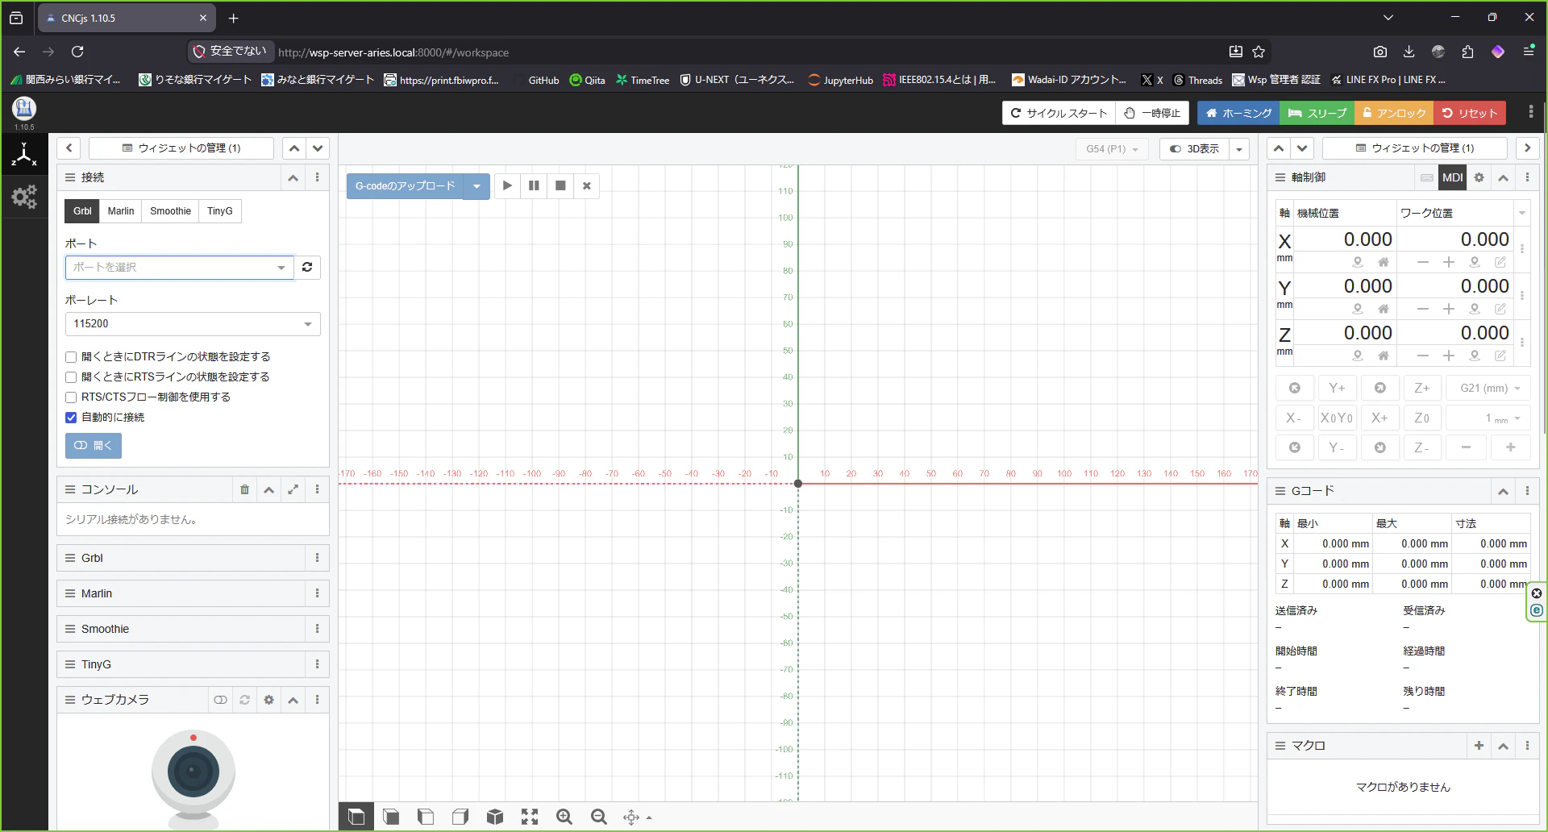Clear the console with trash icon
1548x832 pixels.
[245, 489]
